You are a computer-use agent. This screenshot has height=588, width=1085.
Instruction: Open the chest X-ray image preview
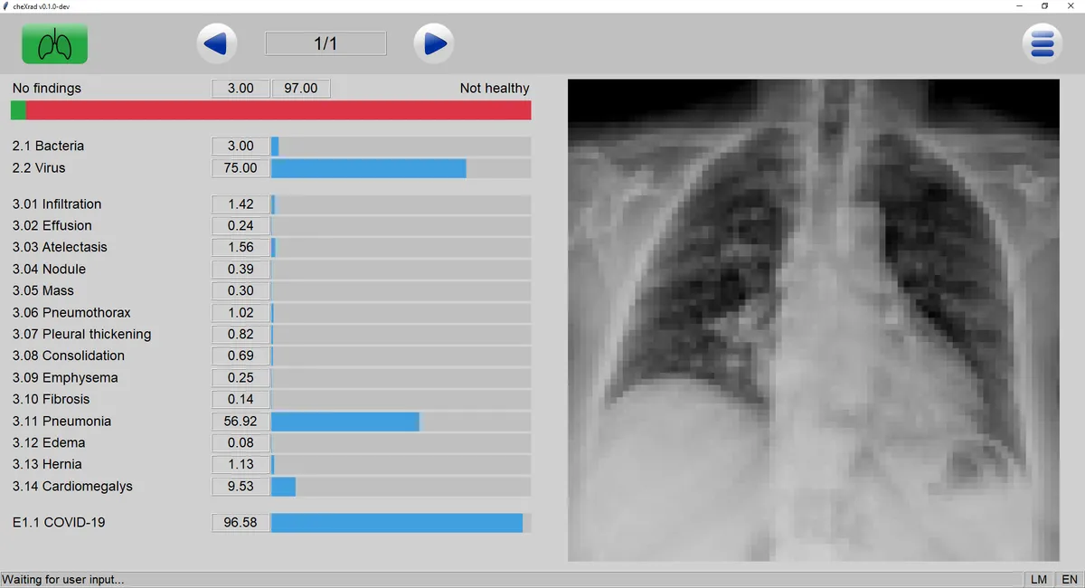(813, 320)
